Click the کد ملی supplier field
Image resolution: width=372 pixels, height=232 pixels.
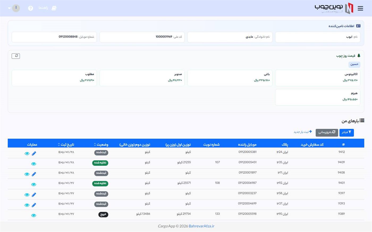142,37
